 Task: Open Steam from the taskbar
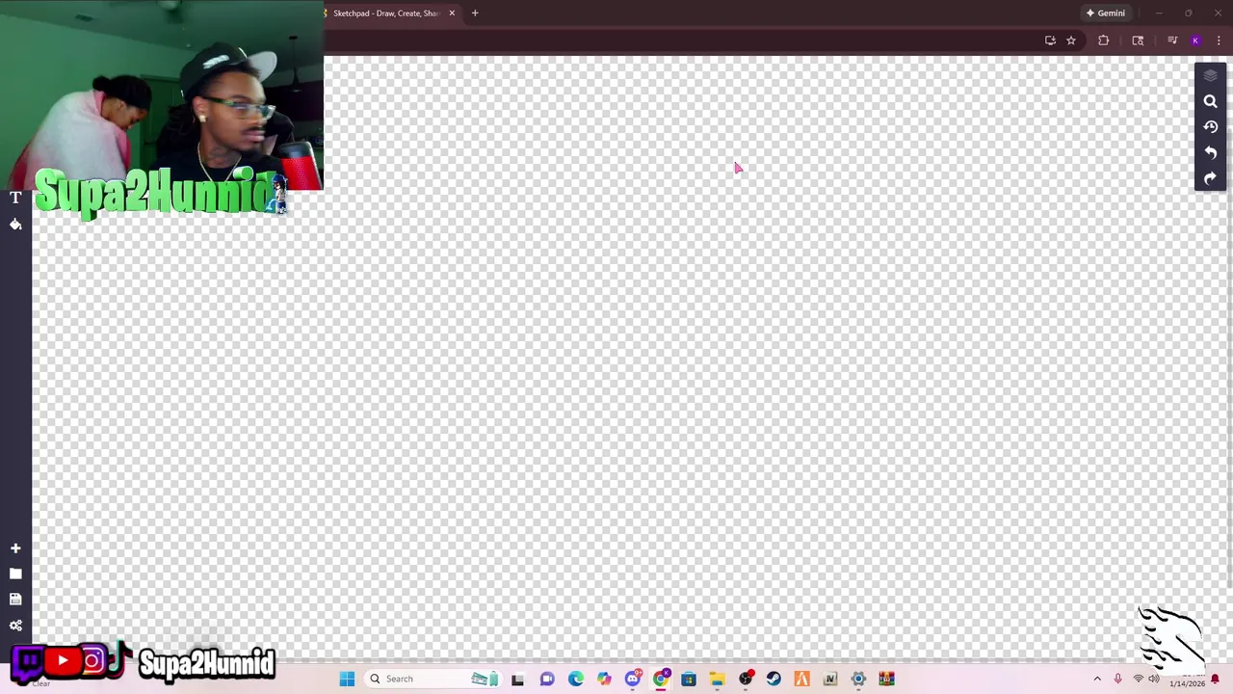774,679
